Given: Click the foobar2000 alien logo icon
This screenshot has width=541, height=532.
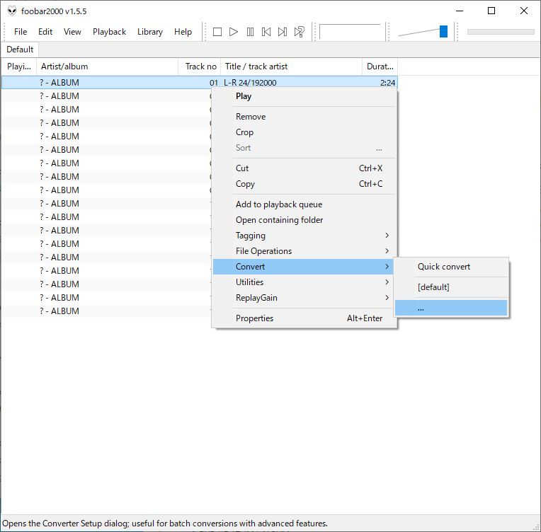Looking at the screenshot, I should coord(12,11).
